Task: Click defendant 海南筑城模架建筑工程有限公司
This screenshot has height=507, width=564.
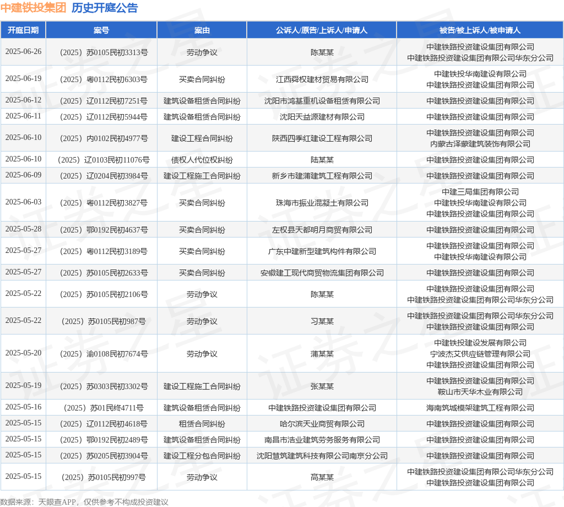Action: click(480, 408)
